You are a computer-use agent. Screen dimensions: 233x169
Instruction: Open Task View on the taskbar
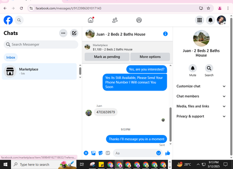(x=82, y=164)
